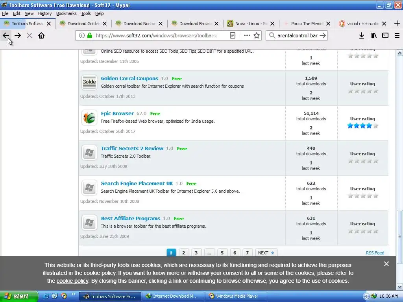Switch to Windows Media Player in taskbar
The height and width of the screenshot is (302, 403).
point(236,296)
